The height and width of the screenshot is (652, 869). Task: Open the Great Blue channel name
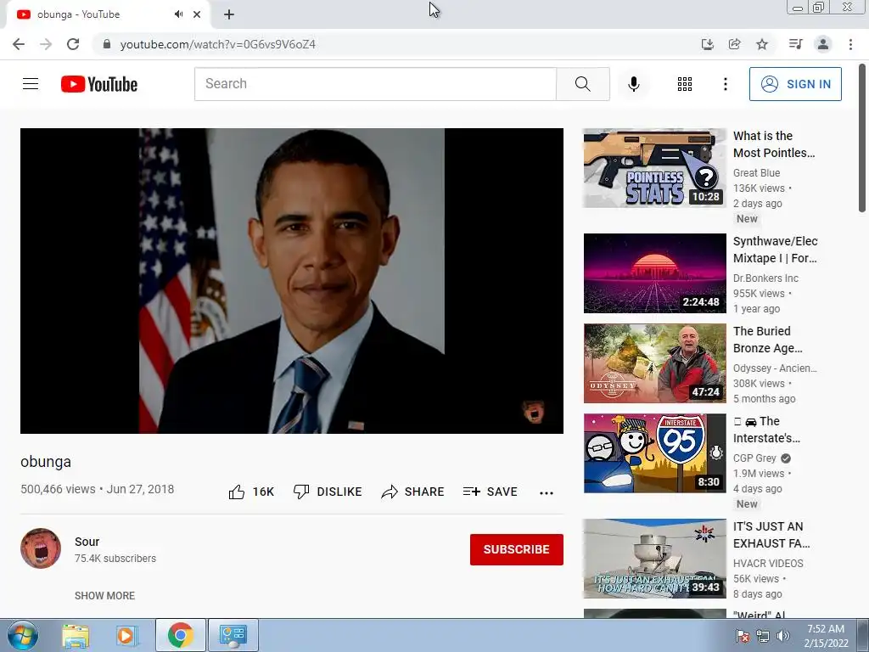756,173
